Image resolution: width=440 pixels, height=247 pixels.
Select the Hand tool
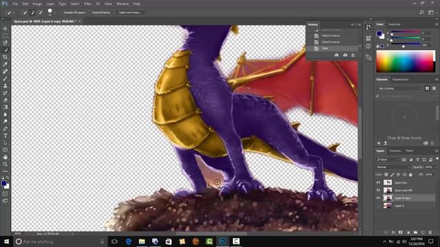tap(5, 157)
